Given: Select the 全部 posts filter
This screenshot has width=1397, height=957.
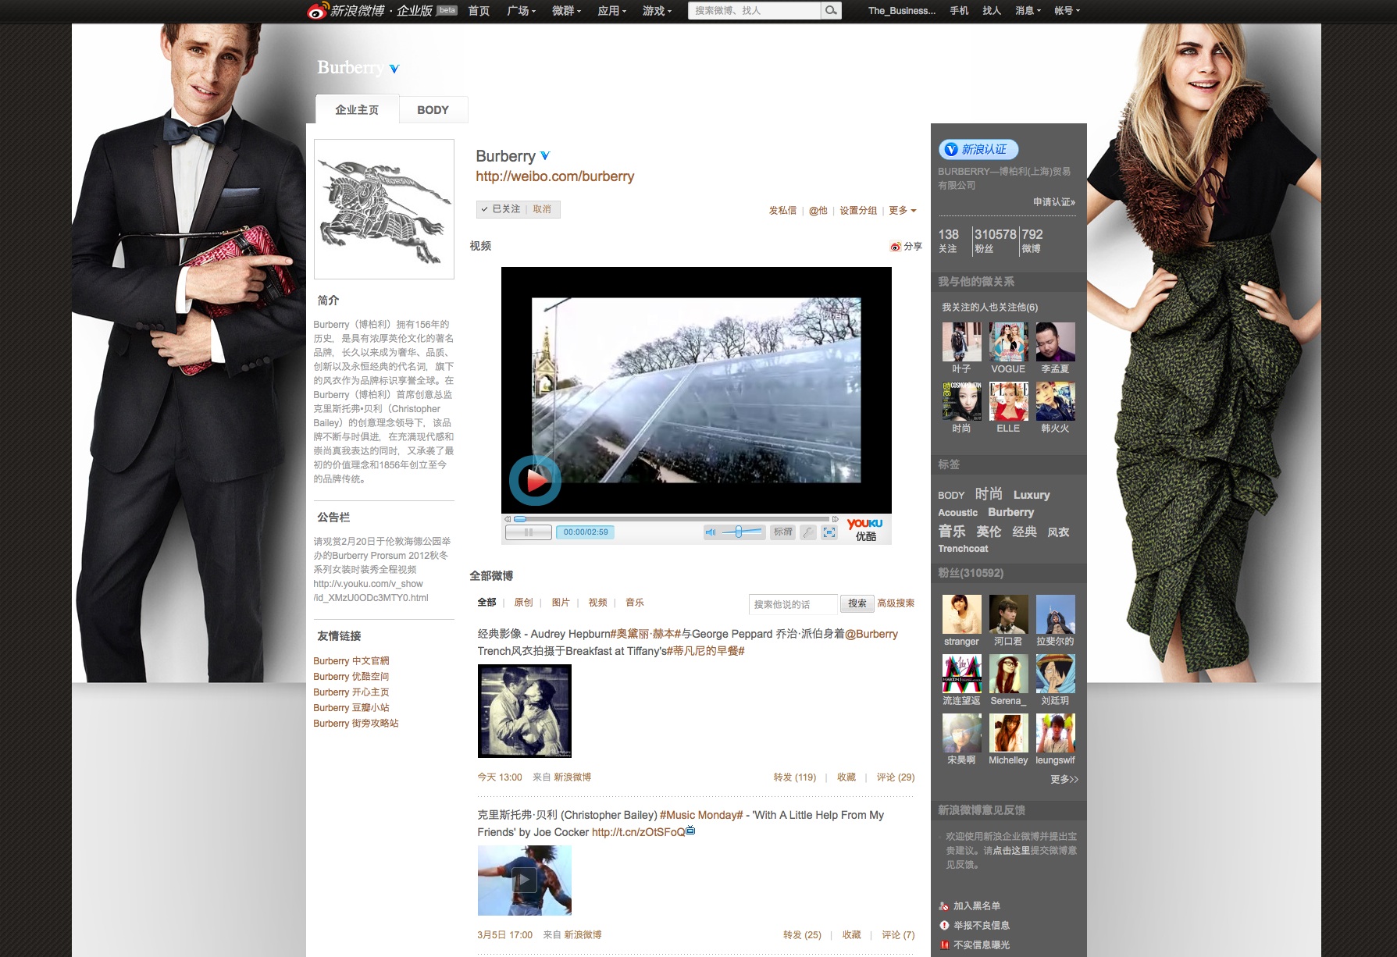Looking at the screenshot, I should [x=486, y=603].
